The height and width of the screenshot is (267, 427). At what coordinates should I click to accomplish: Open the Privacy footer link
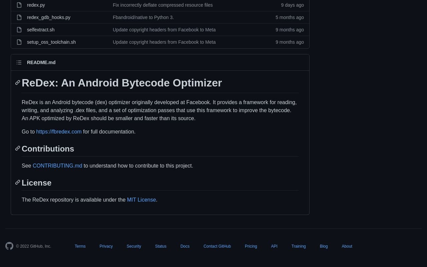[x=106, y=246]
